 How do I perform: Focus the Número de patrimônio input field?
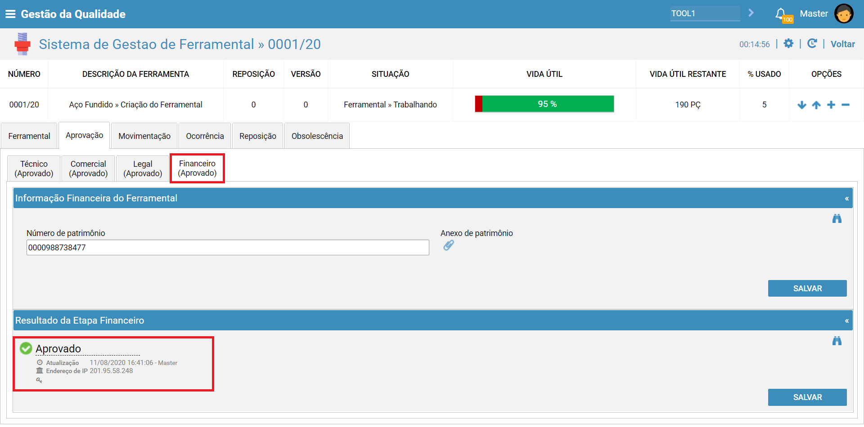(228, 248)
